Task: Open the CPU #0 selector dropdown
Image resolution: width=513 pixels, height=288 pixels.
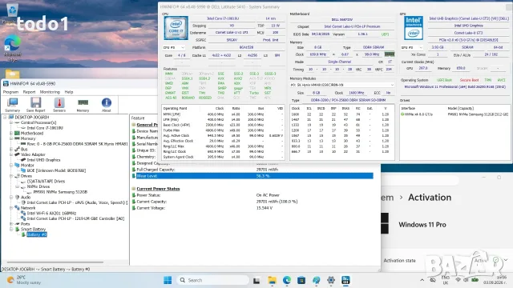Action: pyautogui.click(x=174, y=47)
